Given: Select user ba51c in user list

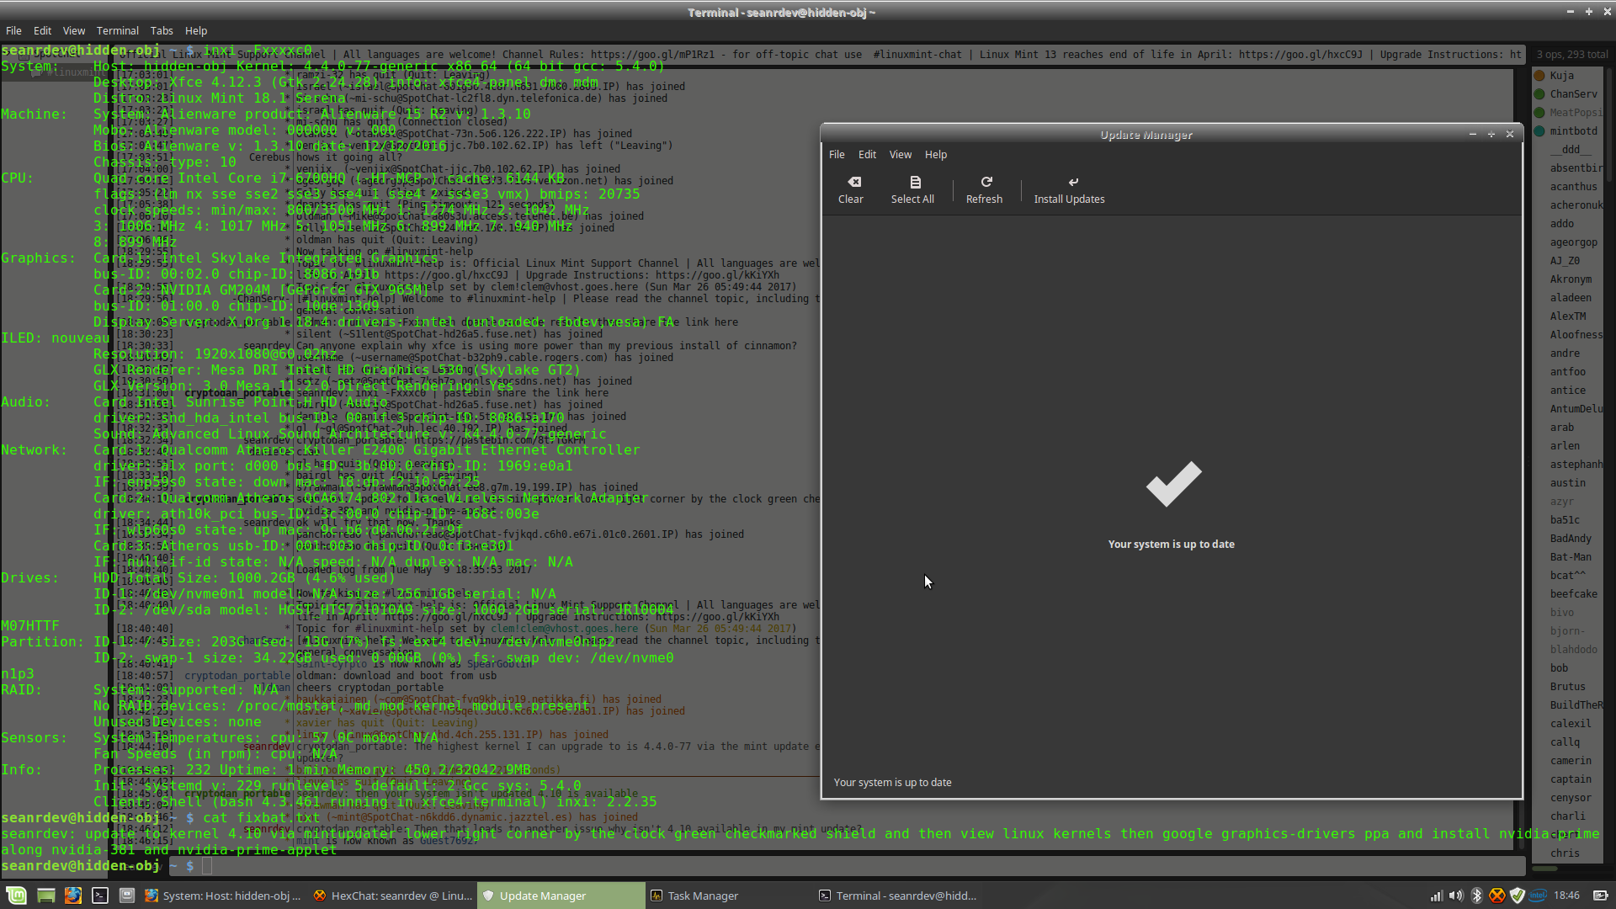Looking at the screenshot, I should point(1568,520).
